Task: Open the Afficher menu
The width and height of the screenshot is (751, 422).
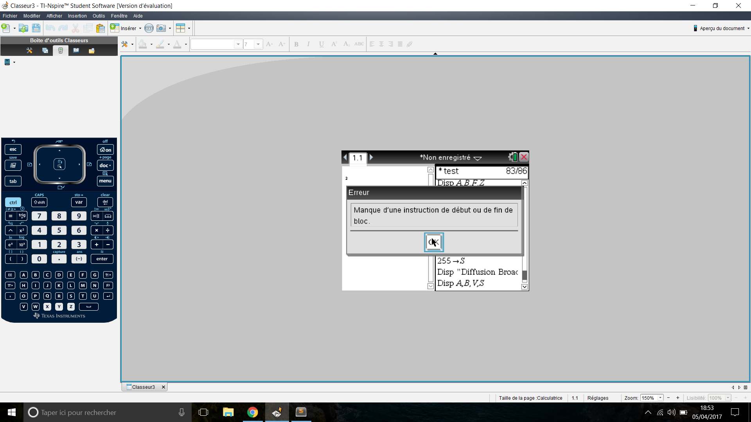Action: coord(54,16)
